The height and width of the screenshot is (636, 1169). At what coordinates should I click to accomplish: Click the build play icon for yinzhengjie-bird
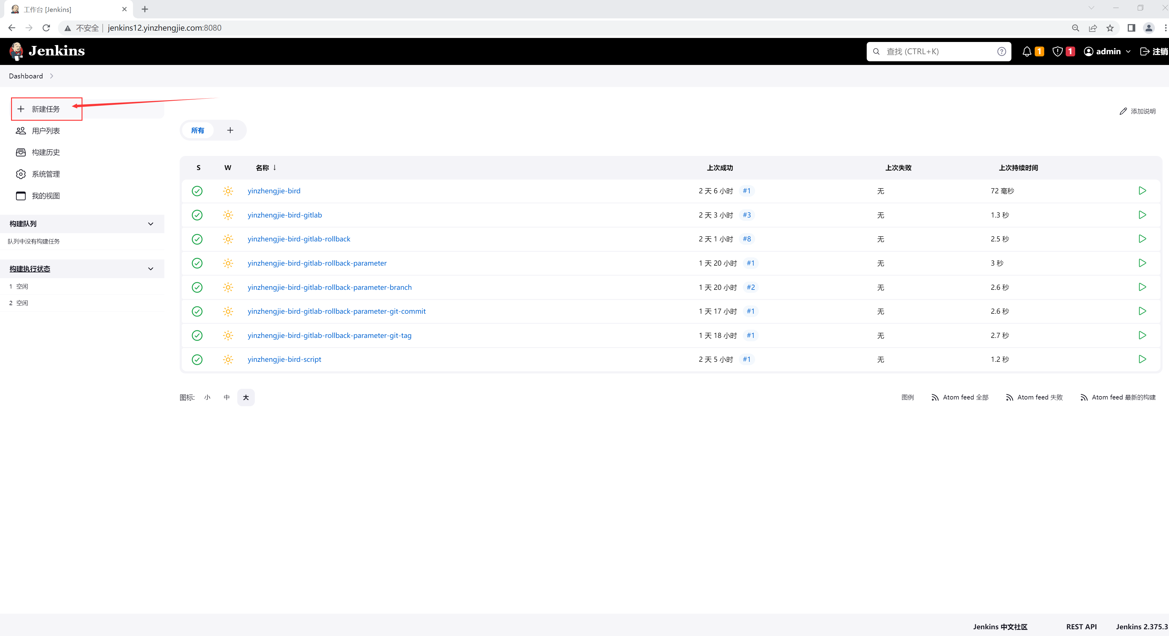tap(1142, 191)
